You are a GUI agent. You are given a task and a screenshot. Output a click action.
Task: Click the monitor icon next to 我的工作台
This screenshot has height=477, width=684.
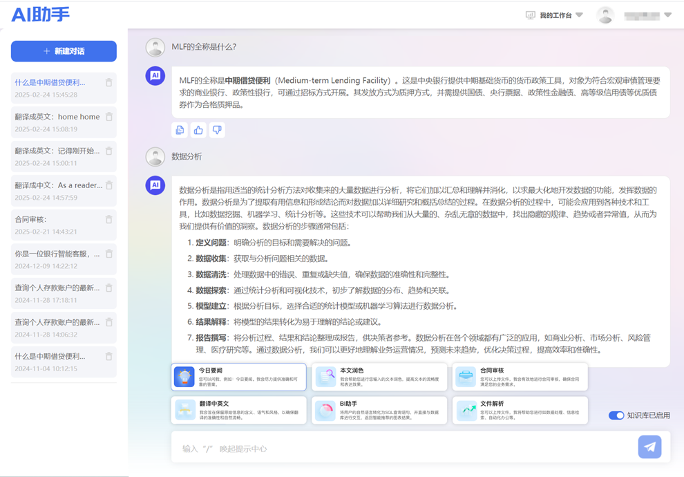(529, 15)
